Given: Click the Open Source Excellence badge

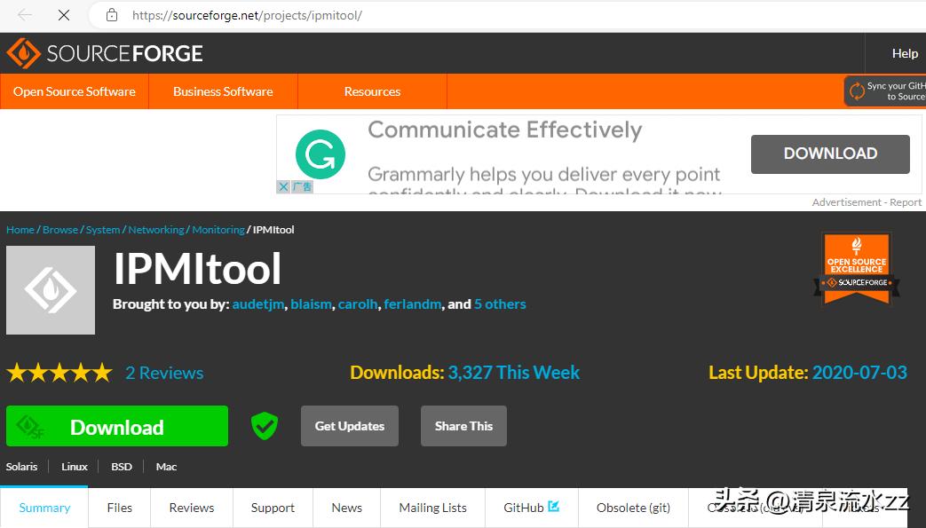Looking at the screenshot, I should (857, 269).
